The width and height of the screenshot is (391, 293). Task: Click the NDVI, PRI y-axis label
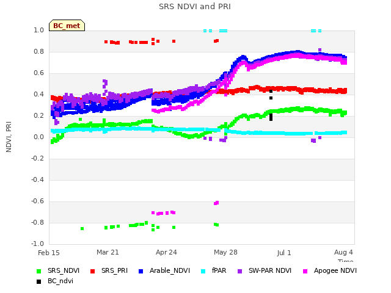click(9, 137)
